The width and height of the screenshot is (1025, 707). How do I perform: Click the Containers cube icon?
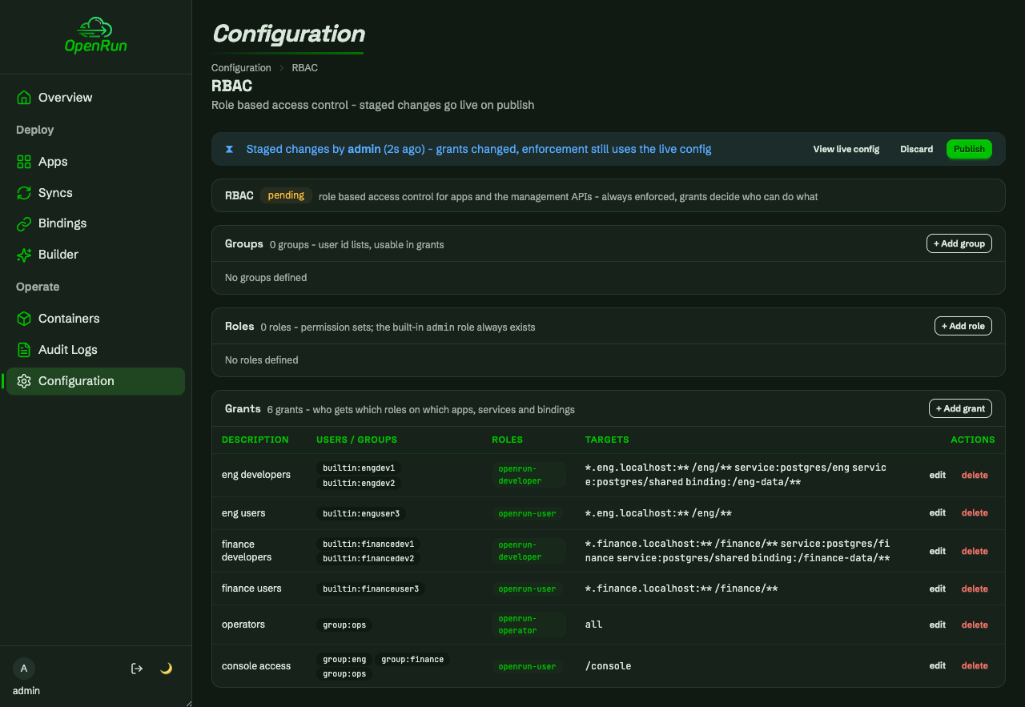24,319
